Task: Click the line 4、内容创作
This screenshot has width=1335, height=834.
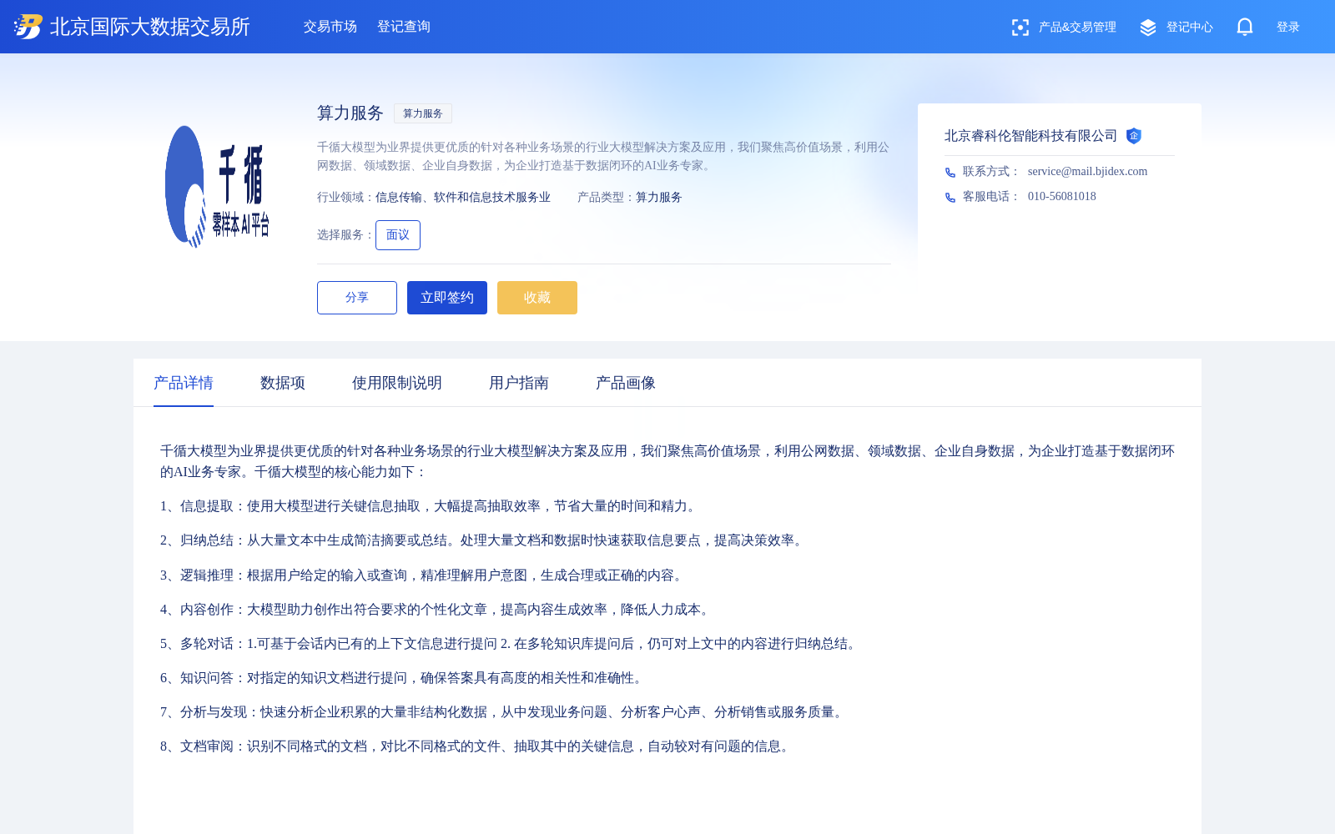Action: (x=437, y=610)
